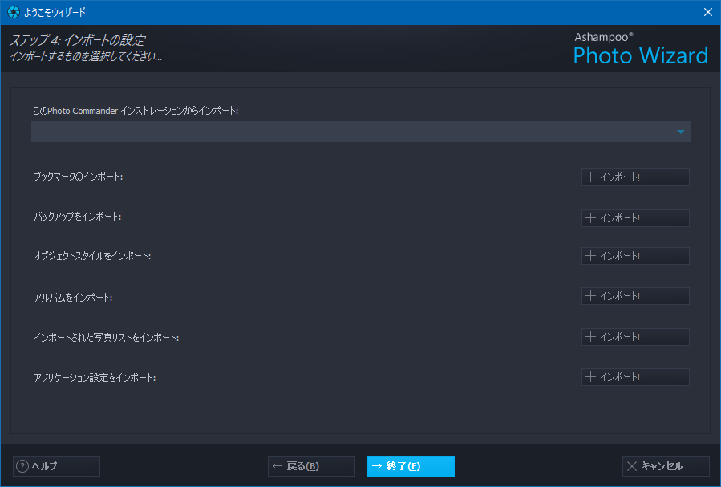Click the blue dropdown arrow of installation selector

click(681, 132)
